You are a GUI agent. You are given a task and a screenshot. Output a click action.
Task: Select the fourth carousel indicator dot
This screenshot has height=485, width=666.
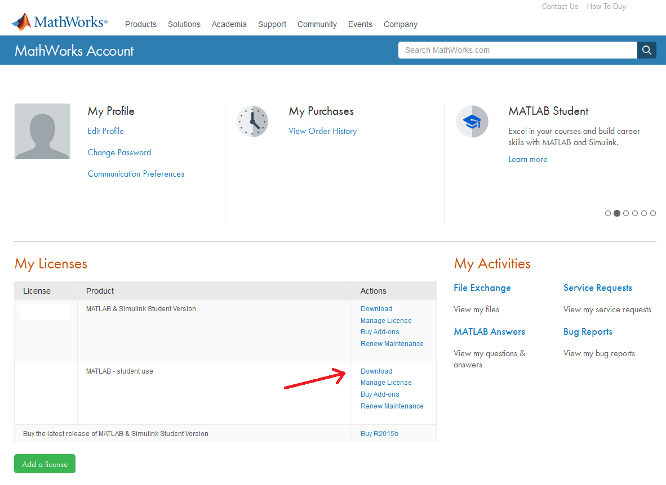pos(635,213)
